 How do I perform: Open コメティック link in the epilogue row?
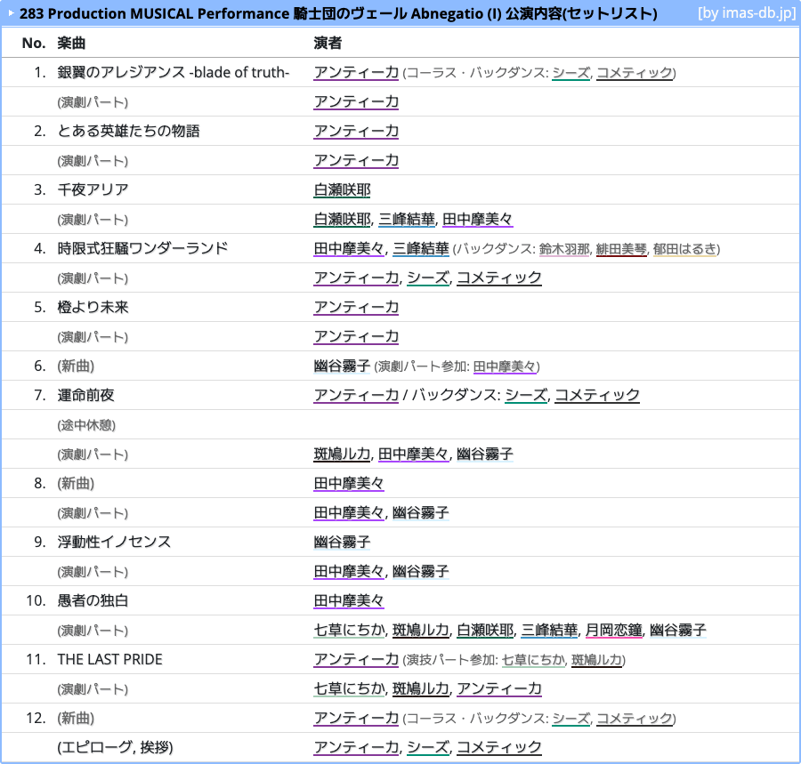click(499, 747)
